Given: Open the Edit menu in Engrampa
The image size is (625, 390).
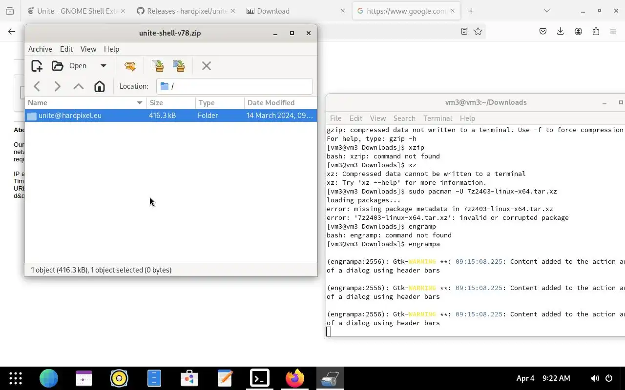Looking at the screenshot, I should [66, 49].
